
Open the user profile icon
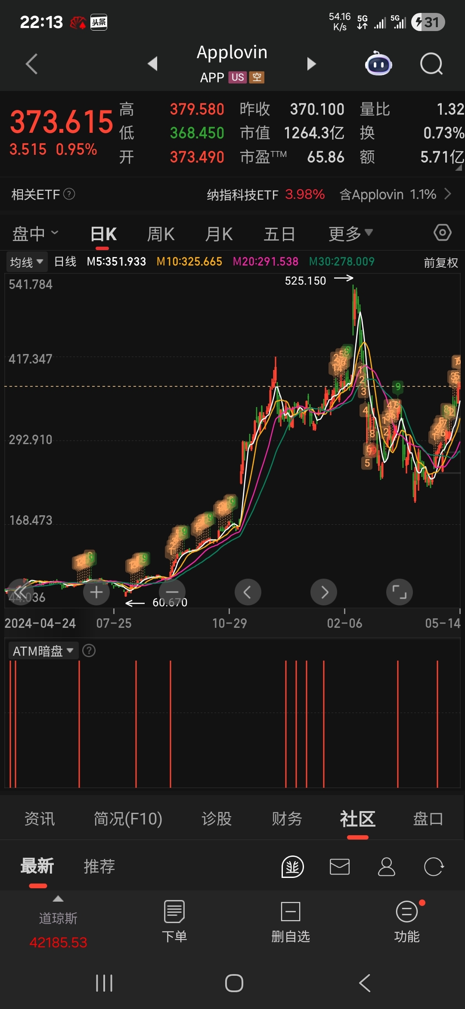387,867
